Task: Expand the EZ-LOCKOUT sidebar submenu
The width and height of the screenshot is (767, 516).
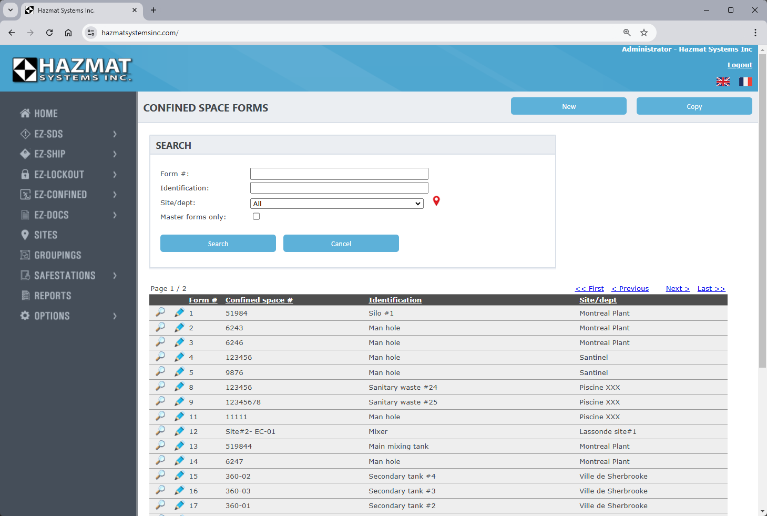Action: (x=68, y=175)
